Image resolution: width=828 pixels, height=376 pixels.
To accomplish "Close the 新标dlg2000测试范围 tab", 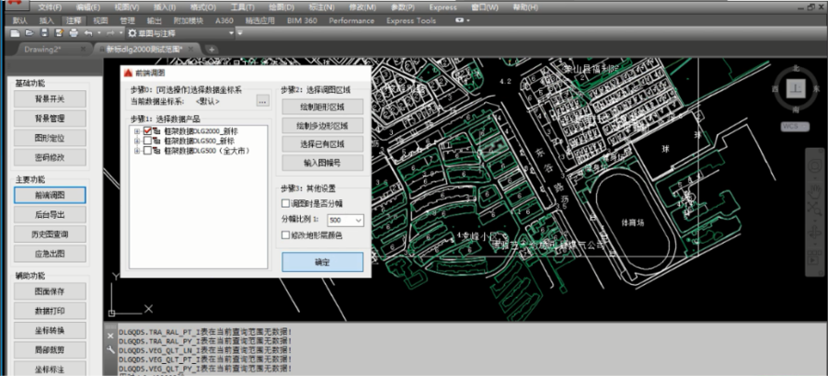I will (x=191, y=49).
